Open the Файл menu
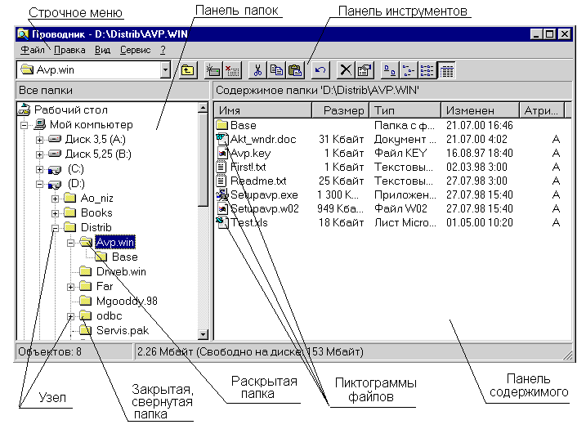Screen dimensions: 586x438 [33, 50]
